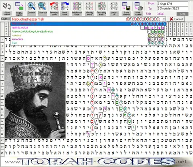Select highlighted Nebuchadnezzar Yah list entry

coord(88,24)
